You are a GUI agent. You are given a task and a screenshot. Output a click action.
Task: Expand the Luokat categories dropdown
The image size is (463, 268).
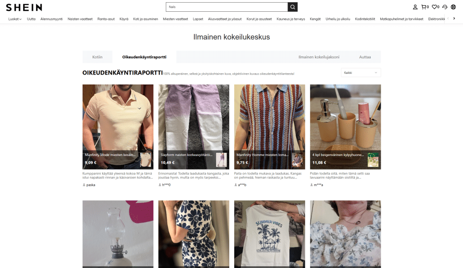tap(15, 19)
